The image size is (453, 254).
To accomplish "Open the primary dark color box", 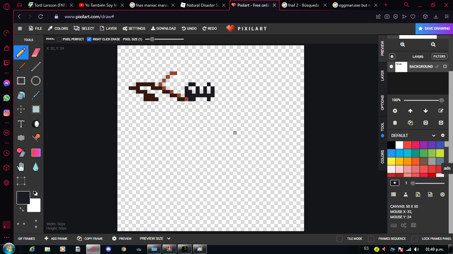I will click(23, 198).
